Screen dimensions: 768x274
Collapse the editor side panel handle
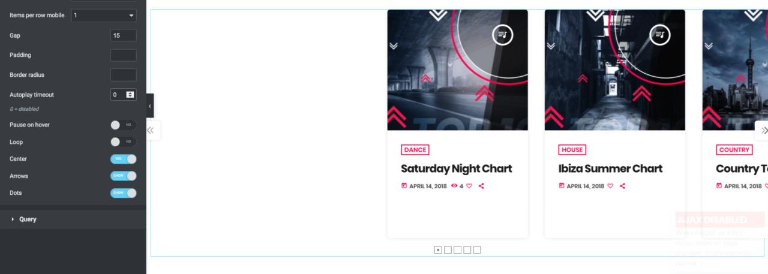(x=150, y=106)
